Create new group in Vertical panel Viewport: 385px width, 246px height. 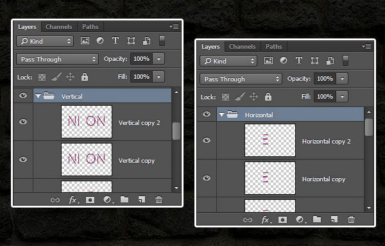(x=124, y=199)
